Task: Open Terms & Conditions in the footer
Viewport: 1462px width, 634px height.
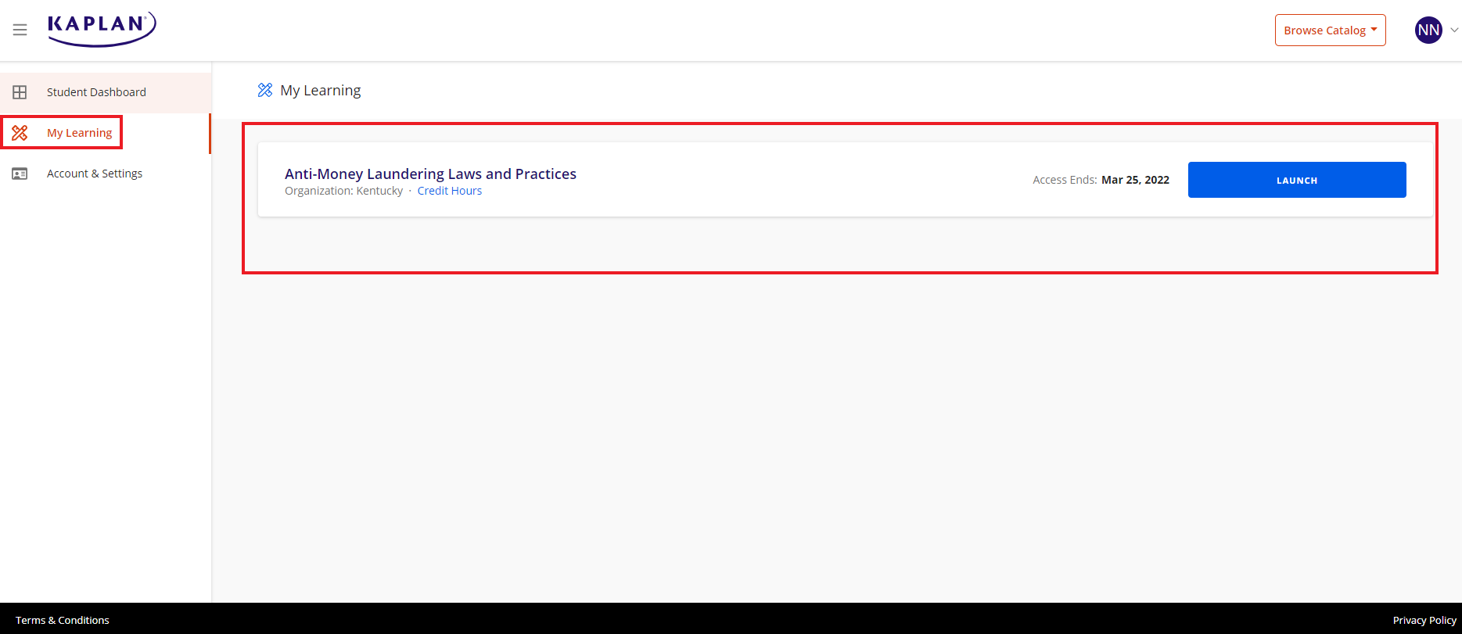Action: click(63, 620)
